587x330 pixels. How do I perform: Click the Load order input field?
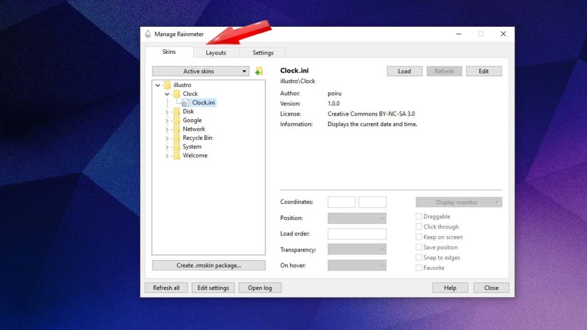click(357, 234)
